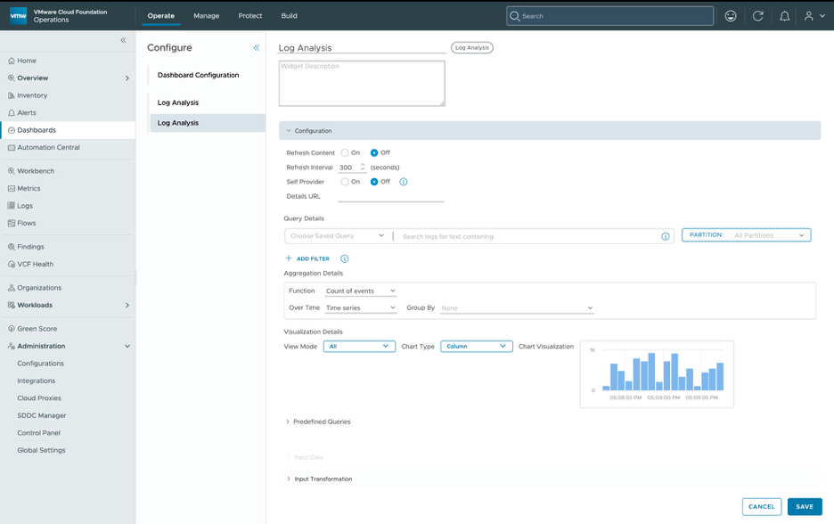Open the Chart Type dropdown

coord(477,347)
